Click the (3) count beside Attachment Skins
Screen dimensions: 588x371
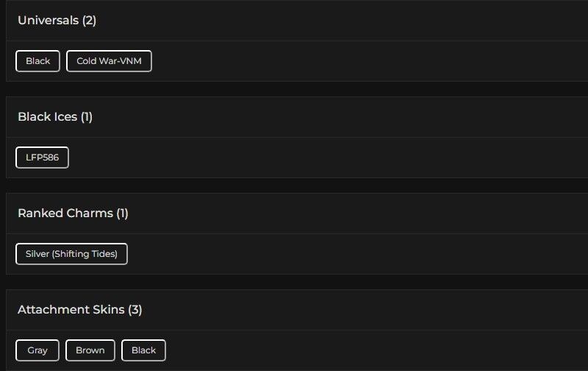(x=135, y=310)
